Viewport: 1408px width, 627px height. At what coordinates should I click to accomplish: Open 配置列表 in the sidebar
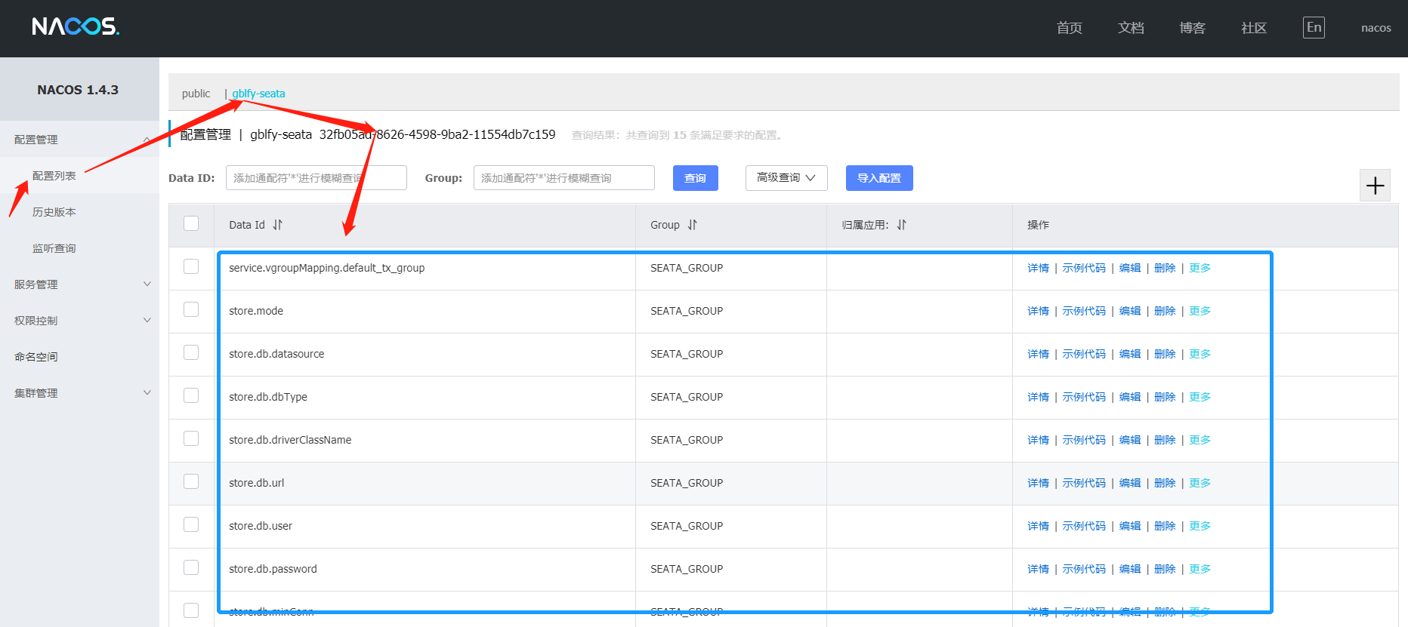coord(54,176)
